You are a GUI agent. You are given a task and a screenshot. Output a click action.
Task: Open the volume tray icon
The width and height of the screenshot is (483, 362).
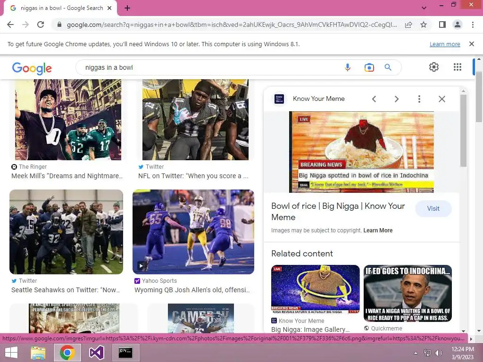pos(438,353)
